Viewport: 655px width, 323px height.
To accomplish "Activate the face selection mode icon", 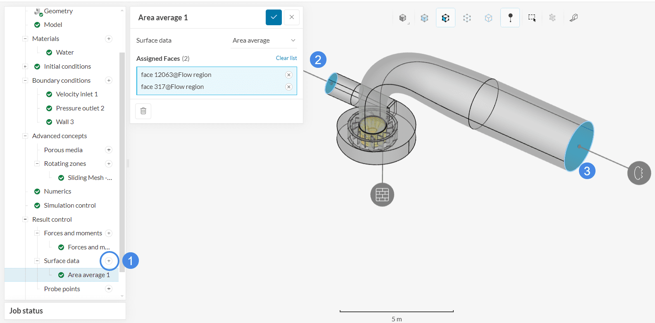I will (x=445, y=18).
